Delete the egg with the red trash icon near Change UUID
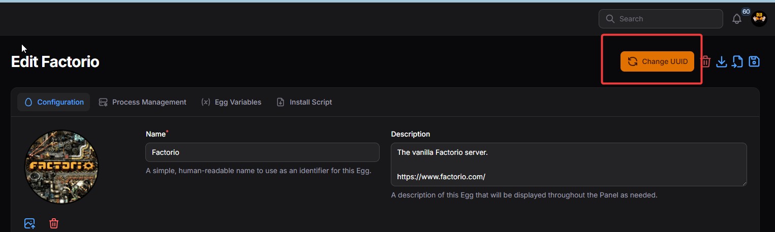This screenshot has width=775, height=232. tap(705, 61)
